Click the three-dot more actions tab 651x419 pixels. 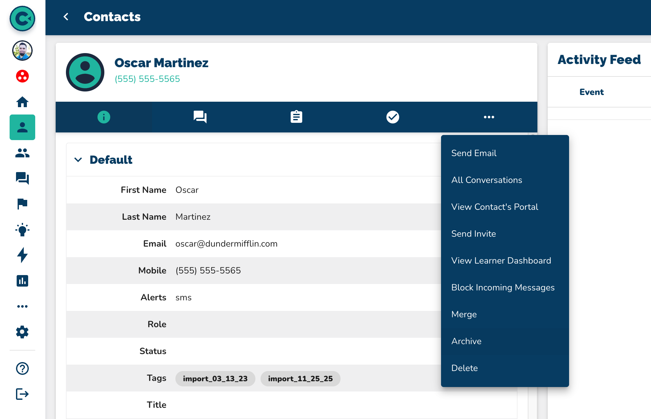[x=489, y=117]
